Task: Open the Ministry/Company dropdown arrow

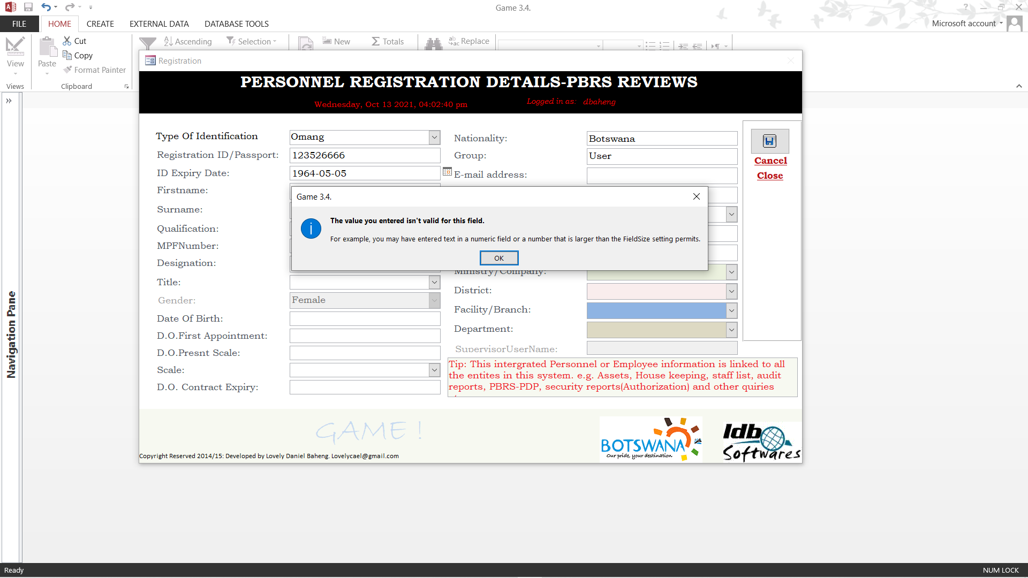Action: [x=731, y=272]
